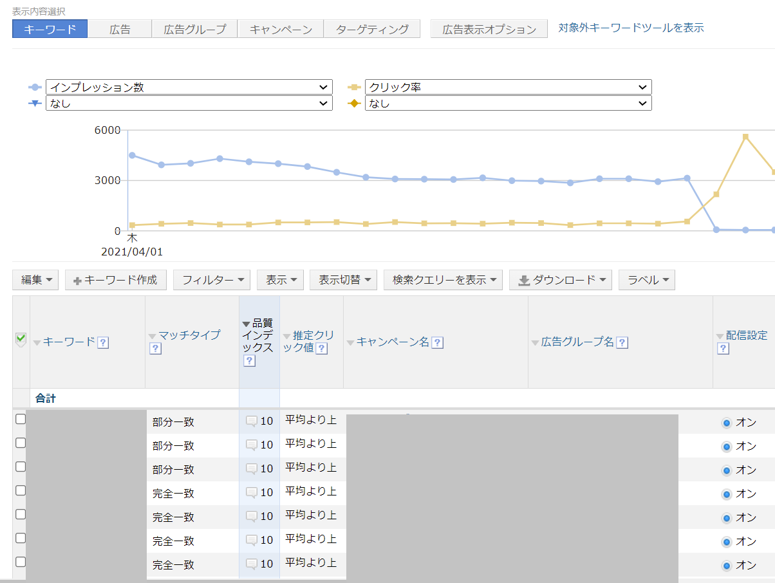Tick checkbox of second 完全一致 row
This screenshot has width=775, height=583.
point(21,514)
